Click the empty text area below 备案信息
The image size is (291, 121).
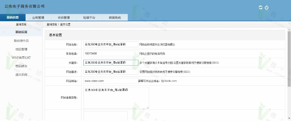[x=105, y=116]
